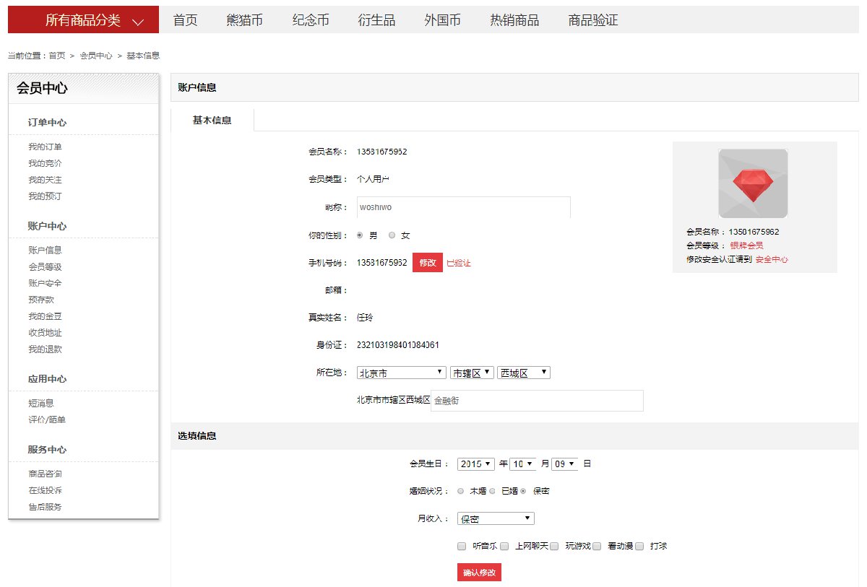This screenshot has width=867, height=587.
Task: Tick the 玩游戏 hobby checkbox
Action: (x=554, y=547)
